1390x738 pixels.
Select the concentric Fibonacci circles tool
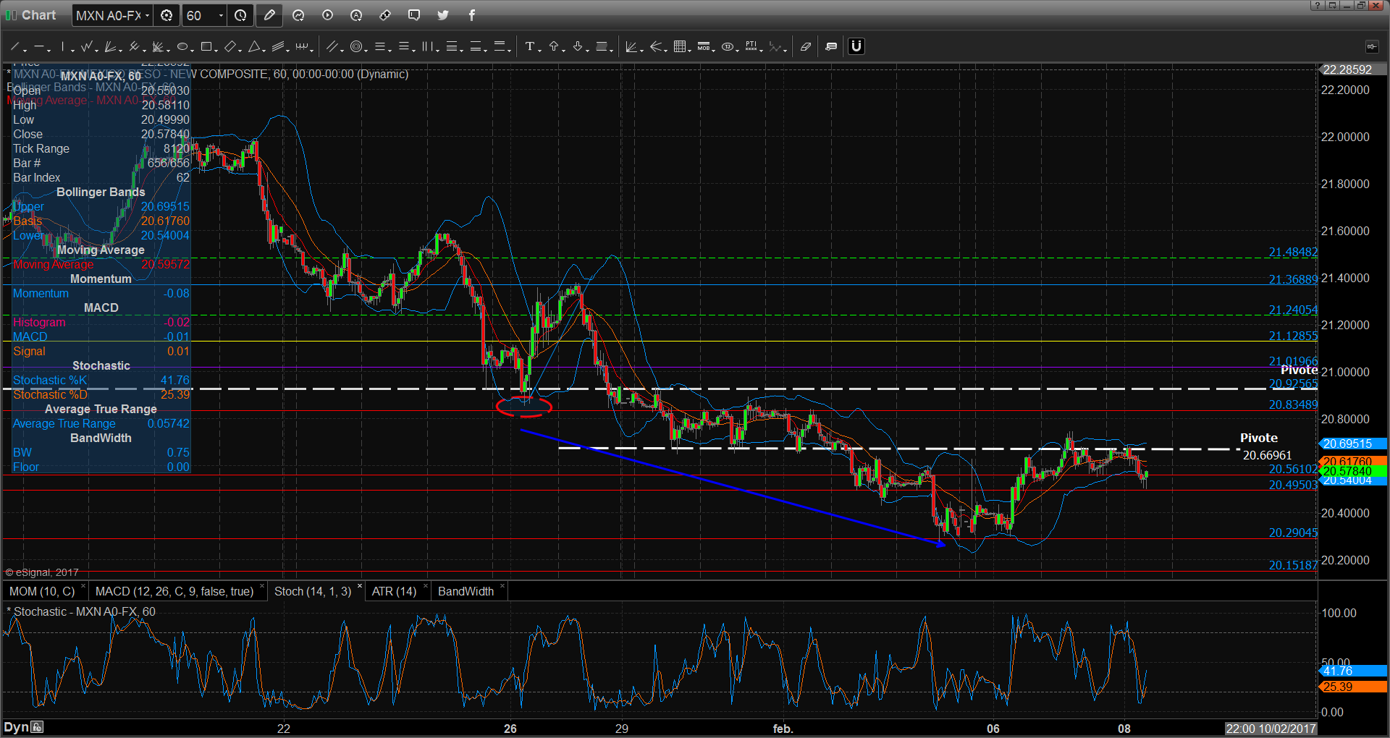(355, 47)
